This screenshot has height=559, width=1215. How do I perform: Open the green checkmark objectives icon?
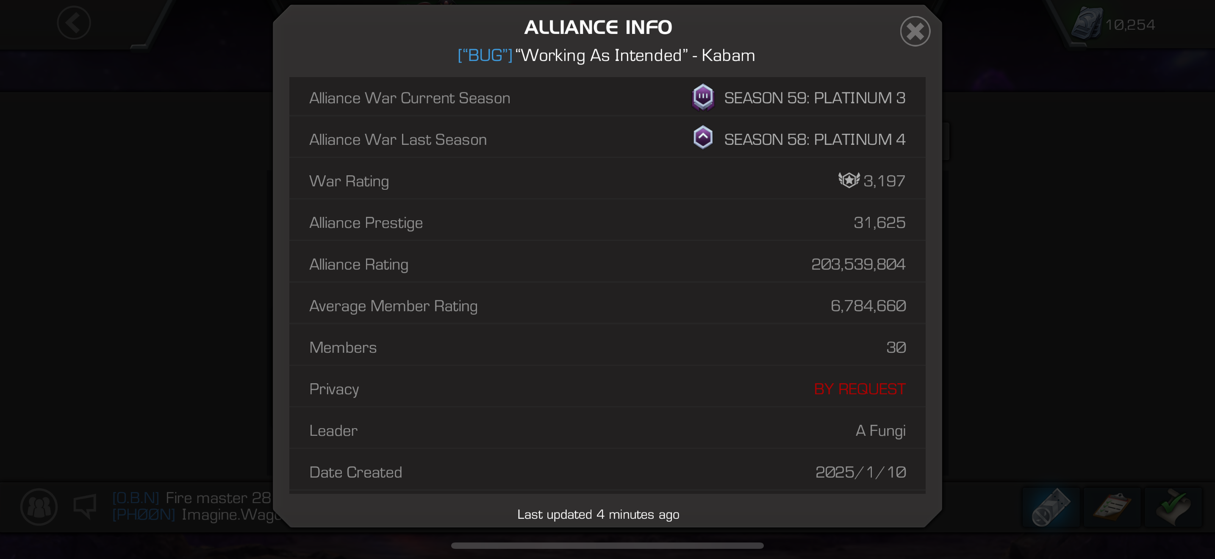click(1173, 507)
